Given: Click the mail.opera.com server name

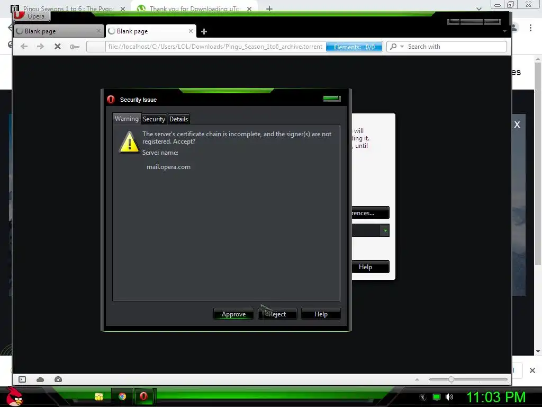Looking at the screenshot, I should click(x=168, y=167).
